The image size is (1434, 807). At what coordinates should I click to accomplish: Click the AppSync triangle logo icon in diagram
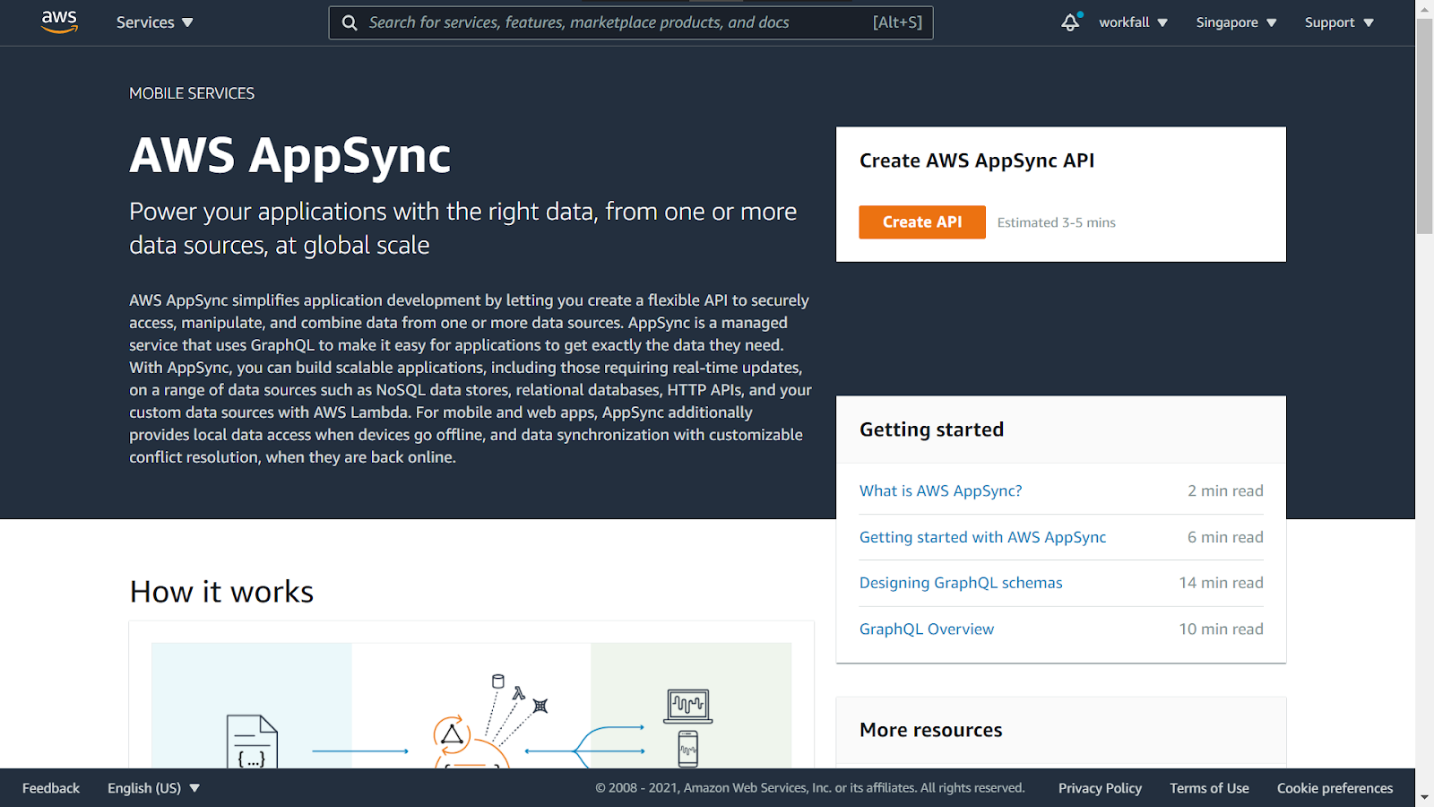tap(452, 734)
